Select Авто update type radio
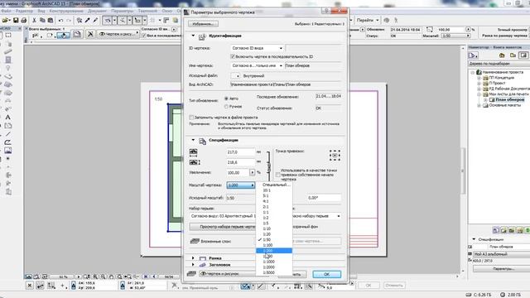 [x=226, y=99]
